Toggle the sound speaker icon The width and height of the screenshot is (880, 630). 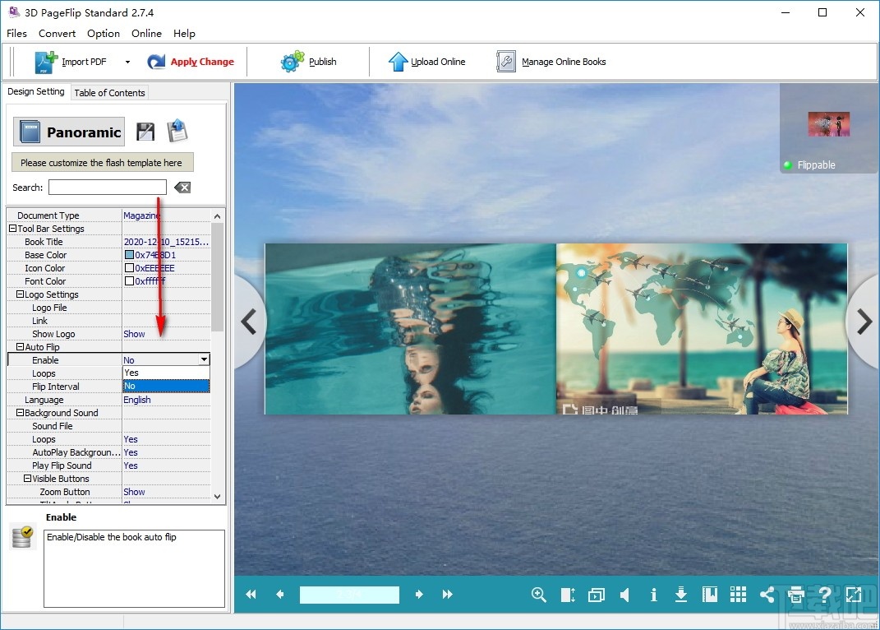point(624,595)
